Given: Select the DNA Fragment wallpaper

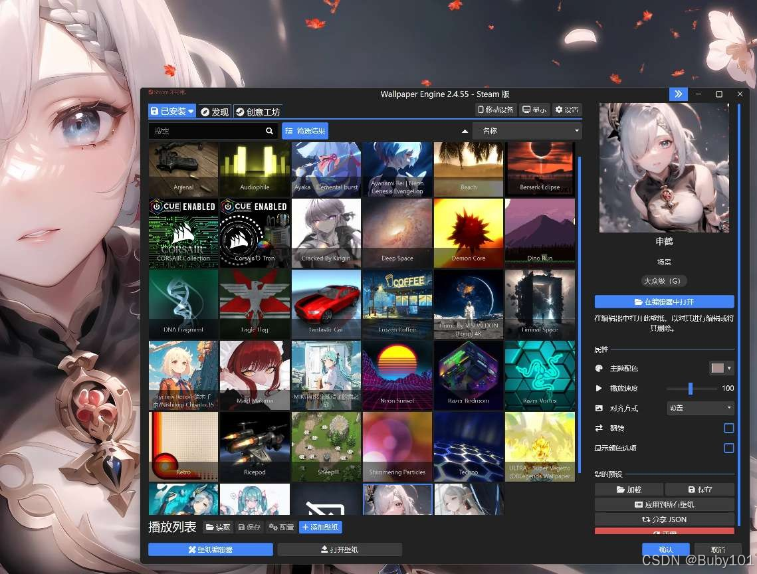Looking at the screenshot, I should click(x=183, y=304).
